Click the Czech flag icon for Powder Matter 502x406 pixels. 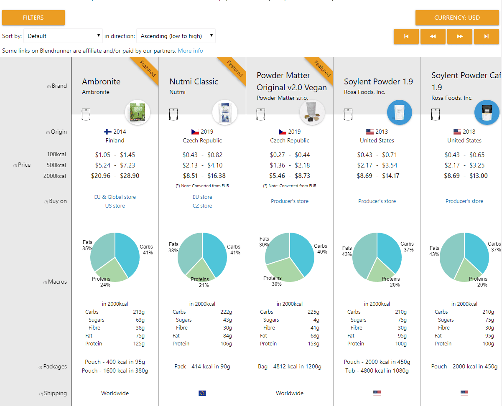tap(283, 132)
